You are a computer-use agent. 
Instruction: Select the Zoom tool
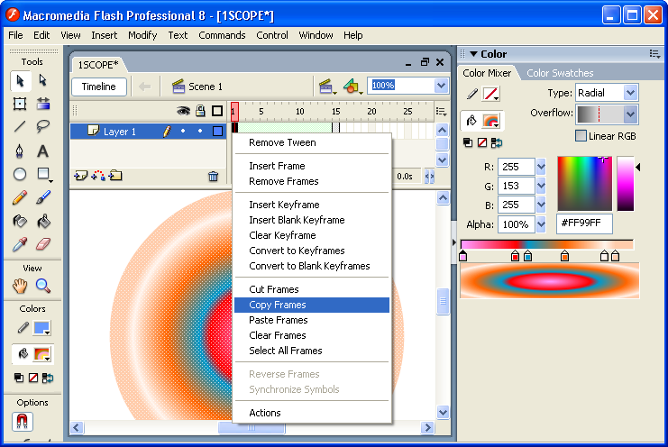tap(42, 287)
